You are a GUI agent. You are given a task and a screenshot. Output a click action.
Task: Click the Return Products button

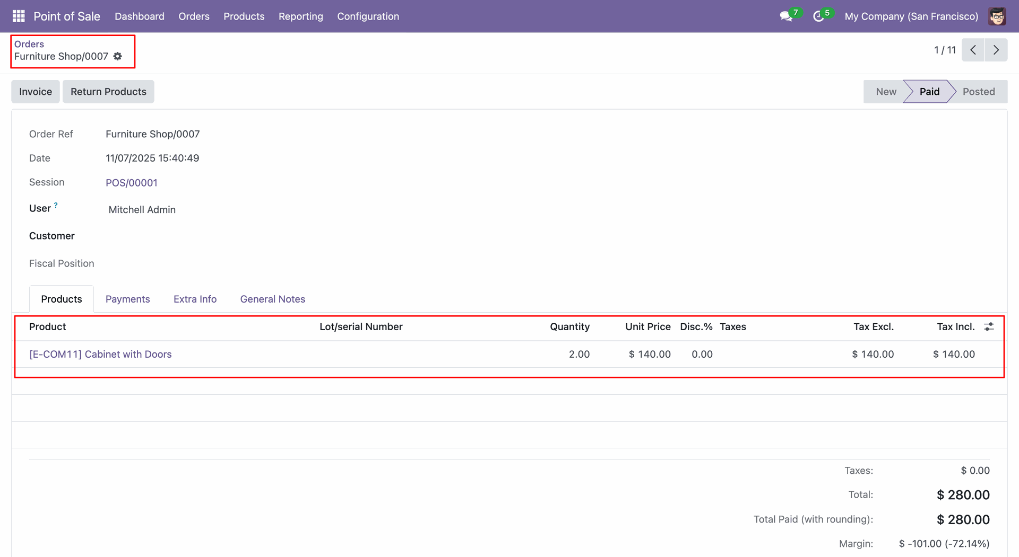(108, 92)
